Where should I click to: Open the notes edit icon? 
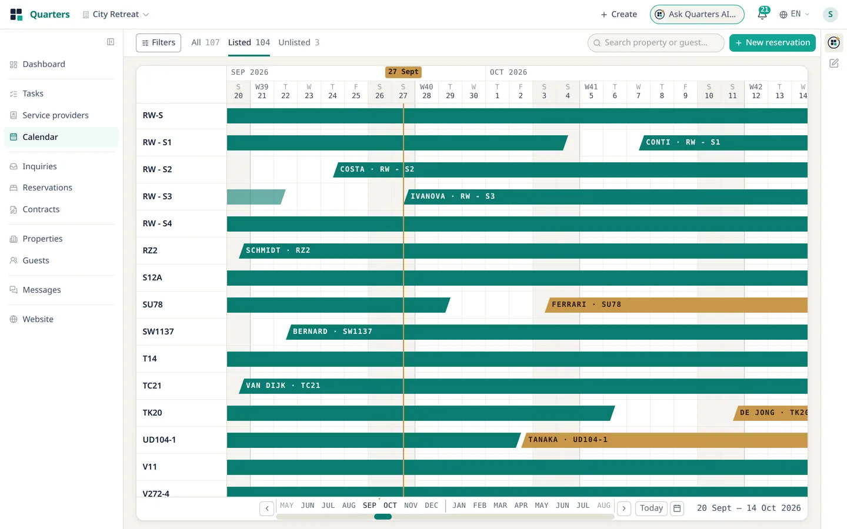pos(833,63)
